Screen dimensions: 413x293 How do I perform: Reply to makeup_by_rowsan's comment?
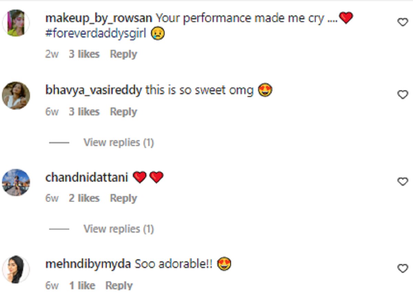(123, 54)
